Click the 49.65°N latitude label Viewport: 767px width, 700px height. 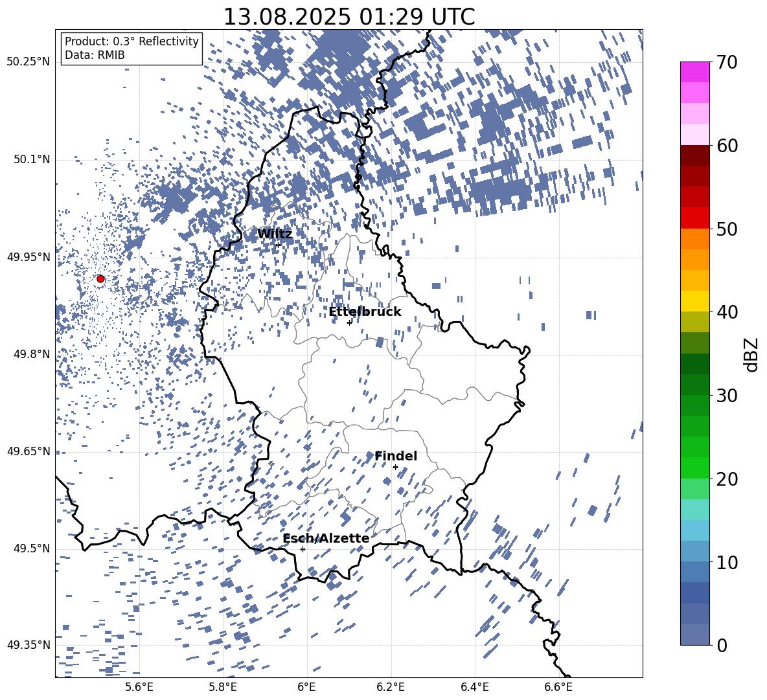[x=29, y=451]
